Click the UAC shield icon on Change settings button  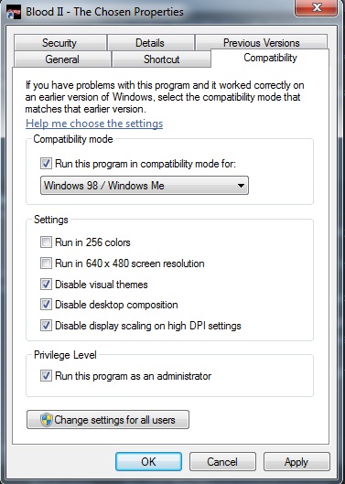pos(47,420)
